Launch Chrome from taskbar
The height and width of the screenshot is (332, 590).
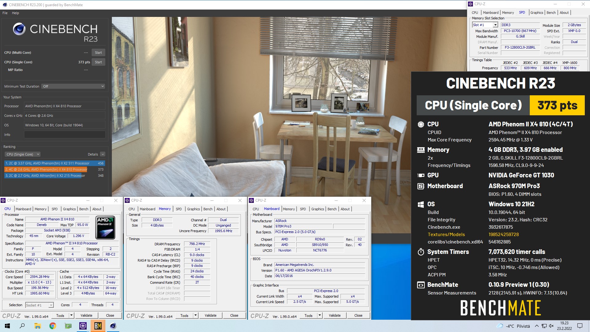coord(53,326)
